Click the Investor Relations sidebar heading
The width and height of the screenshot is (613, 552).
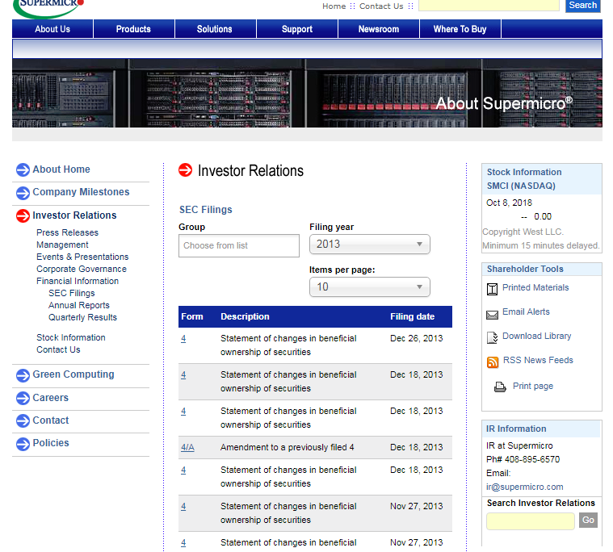click(x=74, y=215)
